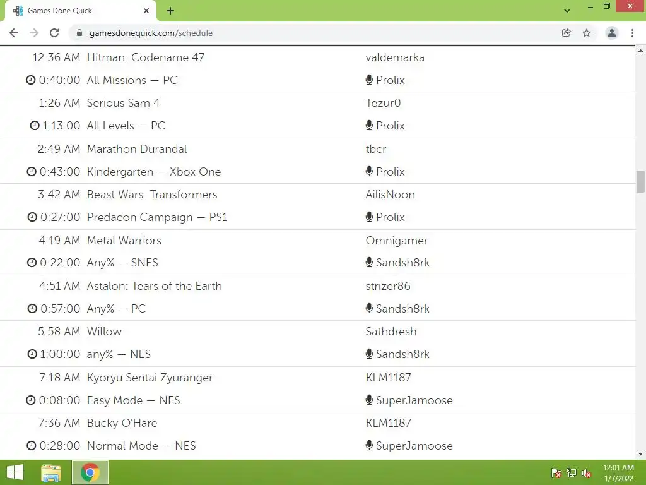This screenshot has height=485, width=646.
Task: Click runner name AilisNoon
Action: (390, 195)
